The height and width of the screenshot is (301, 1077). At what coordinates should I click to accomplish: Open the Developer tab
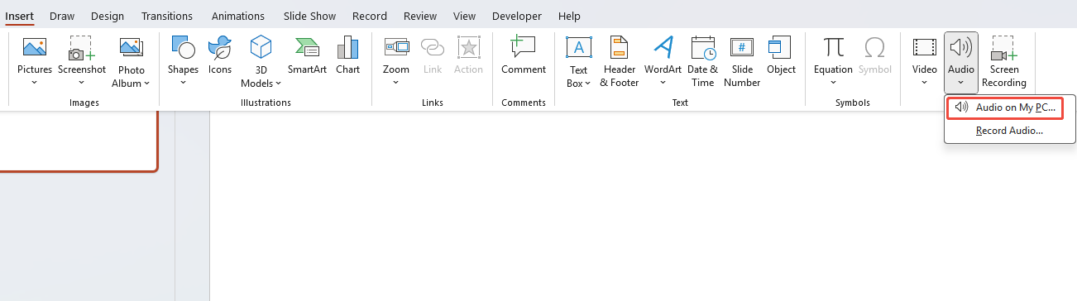517,16
